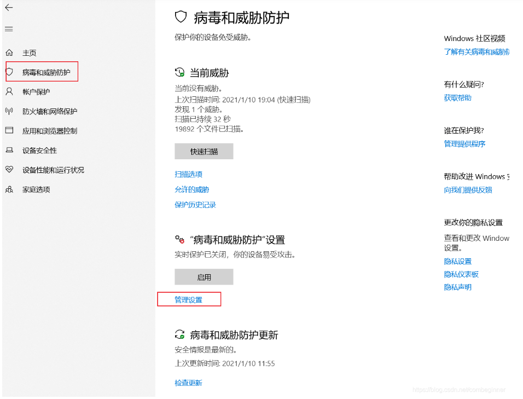Click text 实时保护已关闭, 你的设备易受攻击
Image resolution: width=523 pixels, height=399 pixels.
(235, 255)
